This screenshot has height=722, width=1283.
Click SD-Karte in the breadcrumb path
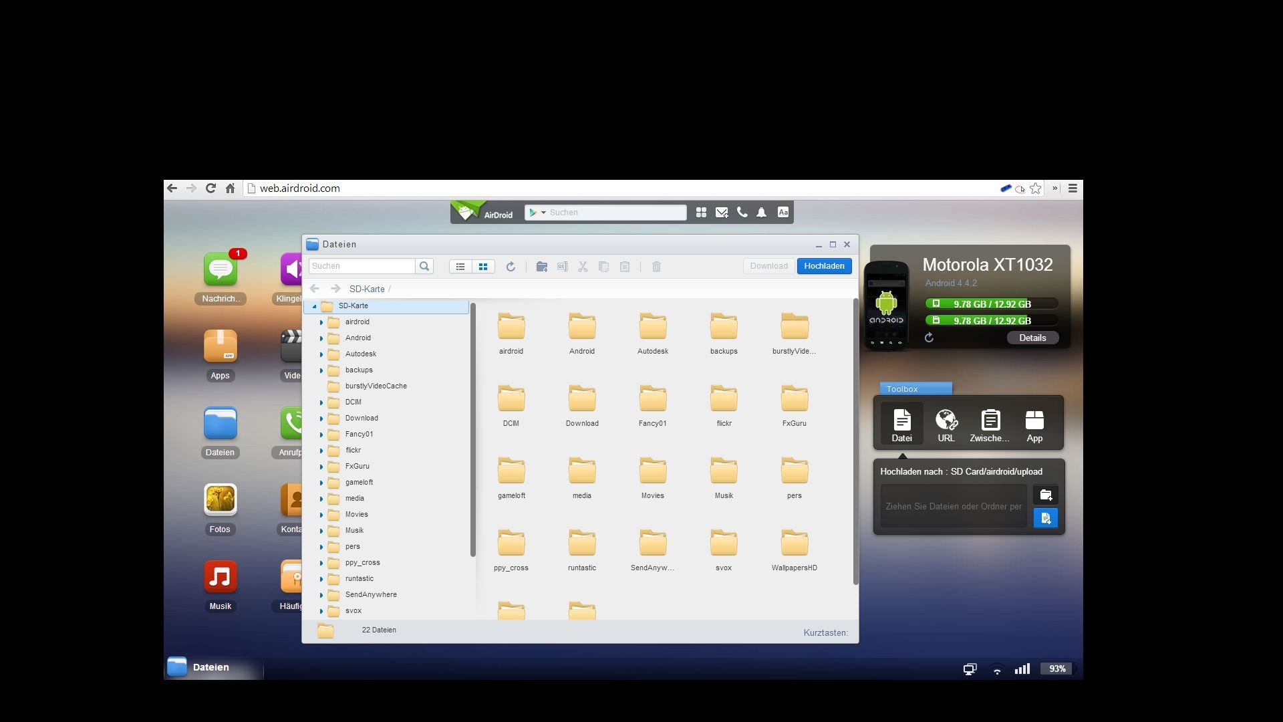click(367, 289)
